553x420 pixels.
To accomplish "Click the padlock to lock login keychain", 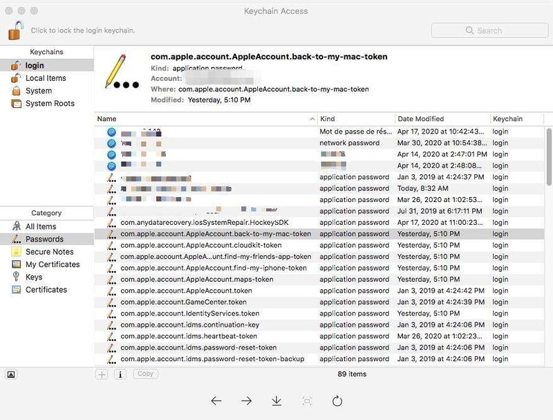I will [x=16, y=30].
